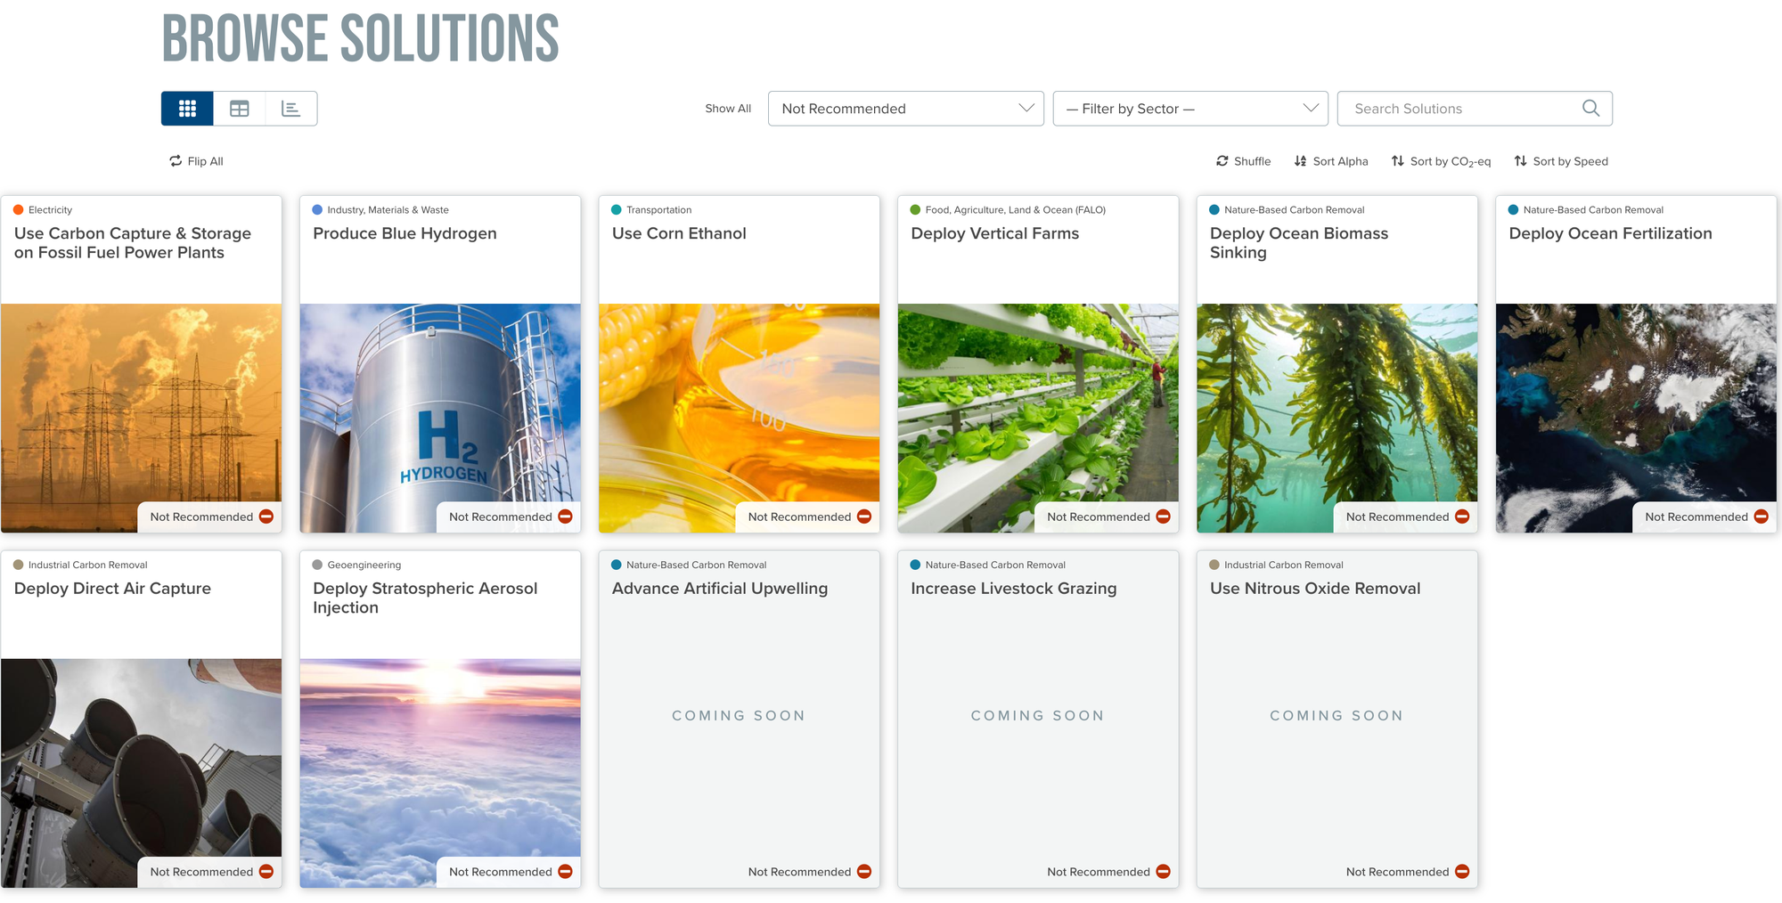The image size is (1782, 903).
Task: Click the Show All link
Action: [x=728, y=109]
